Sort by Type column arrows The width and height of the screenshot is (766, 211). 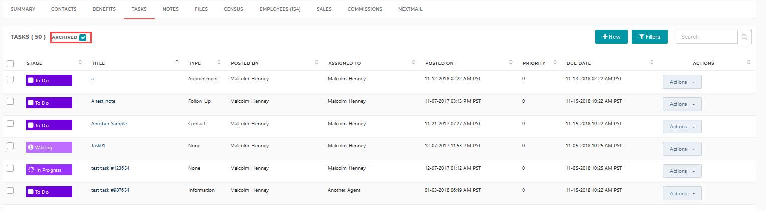coord(219,62)
